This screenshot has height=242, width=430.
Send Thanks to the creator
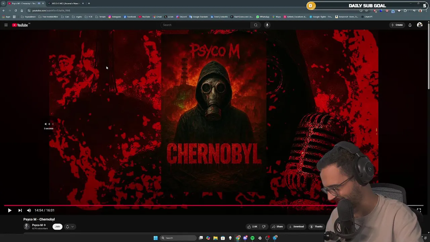(316, 227)
